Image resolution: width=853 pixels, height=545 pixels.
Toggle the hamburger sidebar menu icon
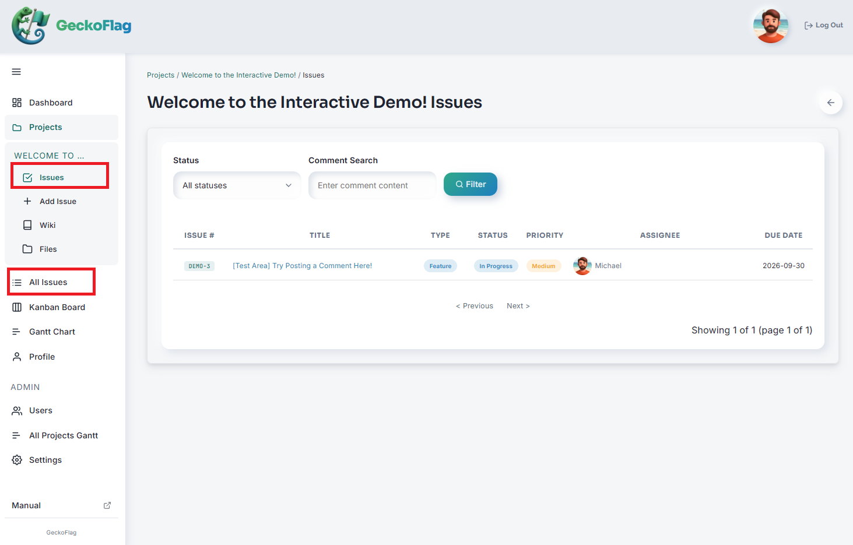click(x=16, y=72)
